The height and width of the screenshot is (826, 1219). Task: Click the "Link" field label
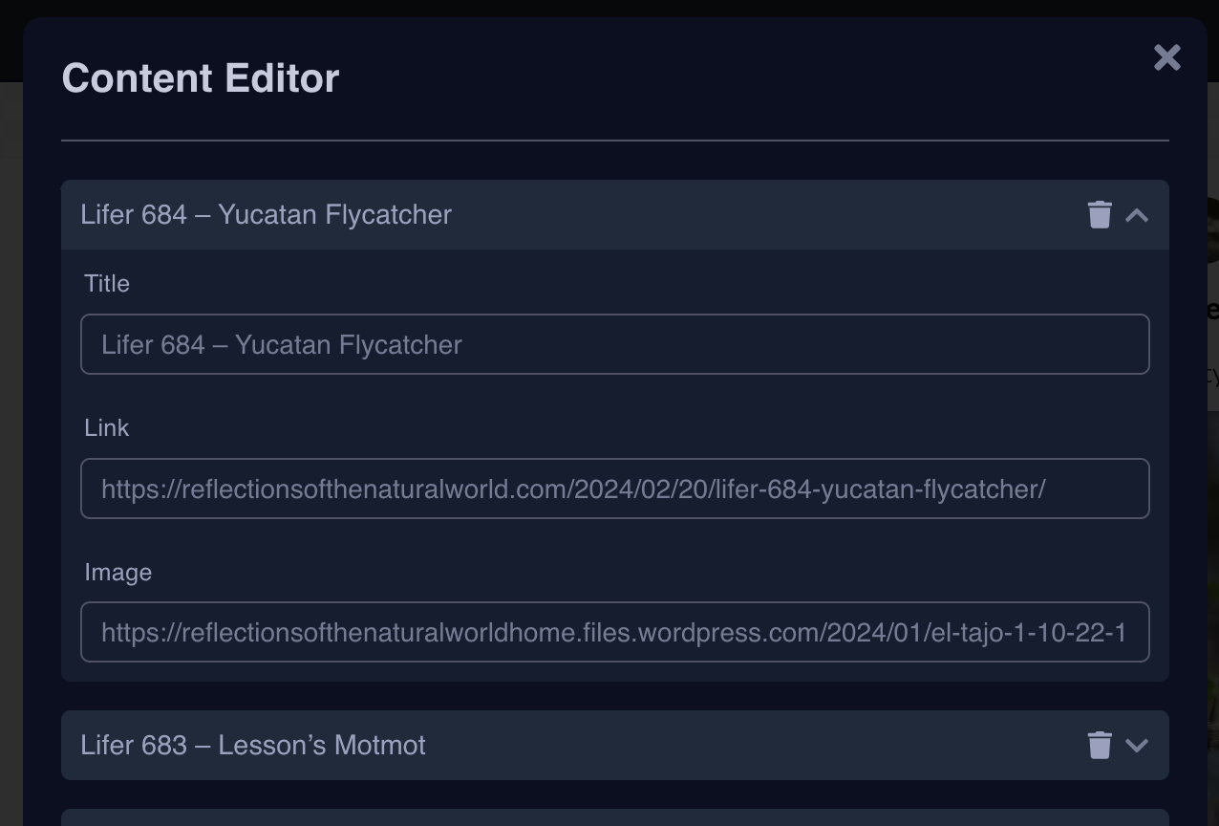[107, 428]
